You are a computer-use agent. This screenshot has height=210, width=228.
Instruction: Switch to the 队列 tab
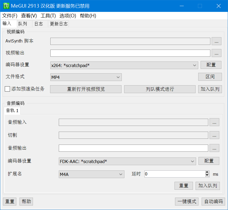coord(24,24)
